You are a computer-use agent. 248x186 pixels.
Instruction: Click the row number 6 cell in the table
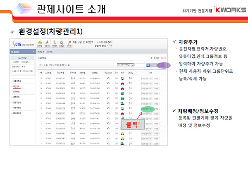(41, 129)
